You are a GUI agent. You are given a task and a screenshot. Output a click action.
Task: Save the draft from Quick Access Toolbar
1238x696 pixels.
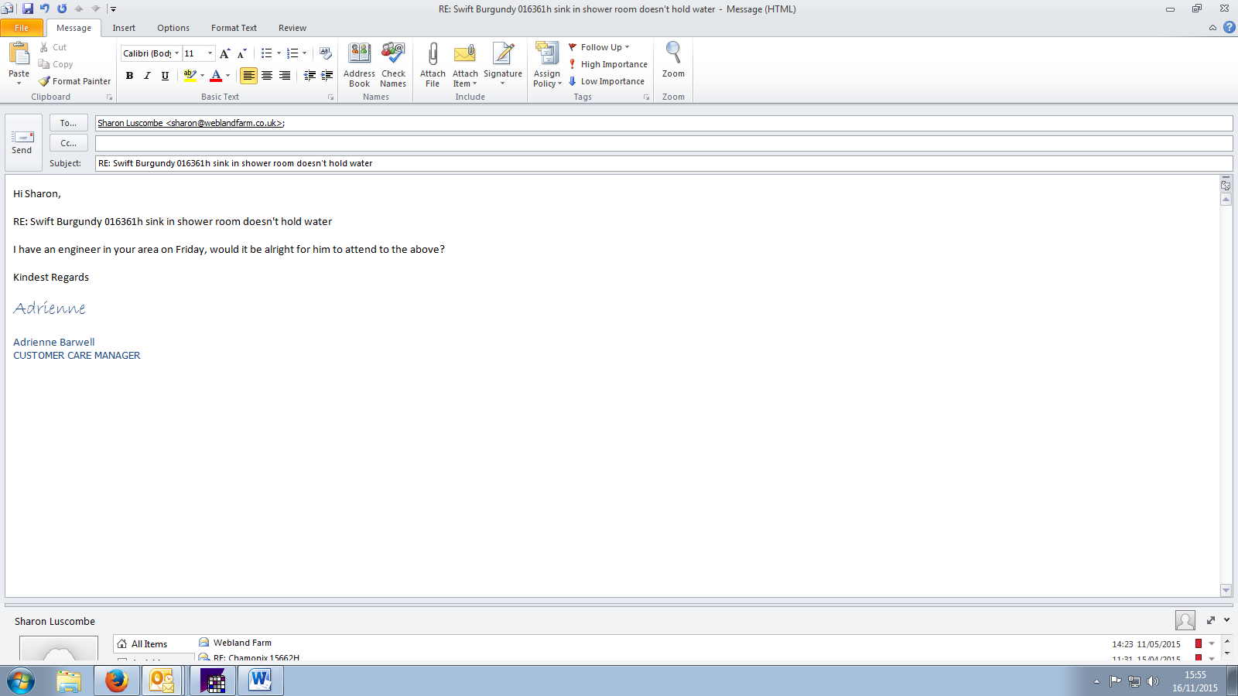pos(28,9)
